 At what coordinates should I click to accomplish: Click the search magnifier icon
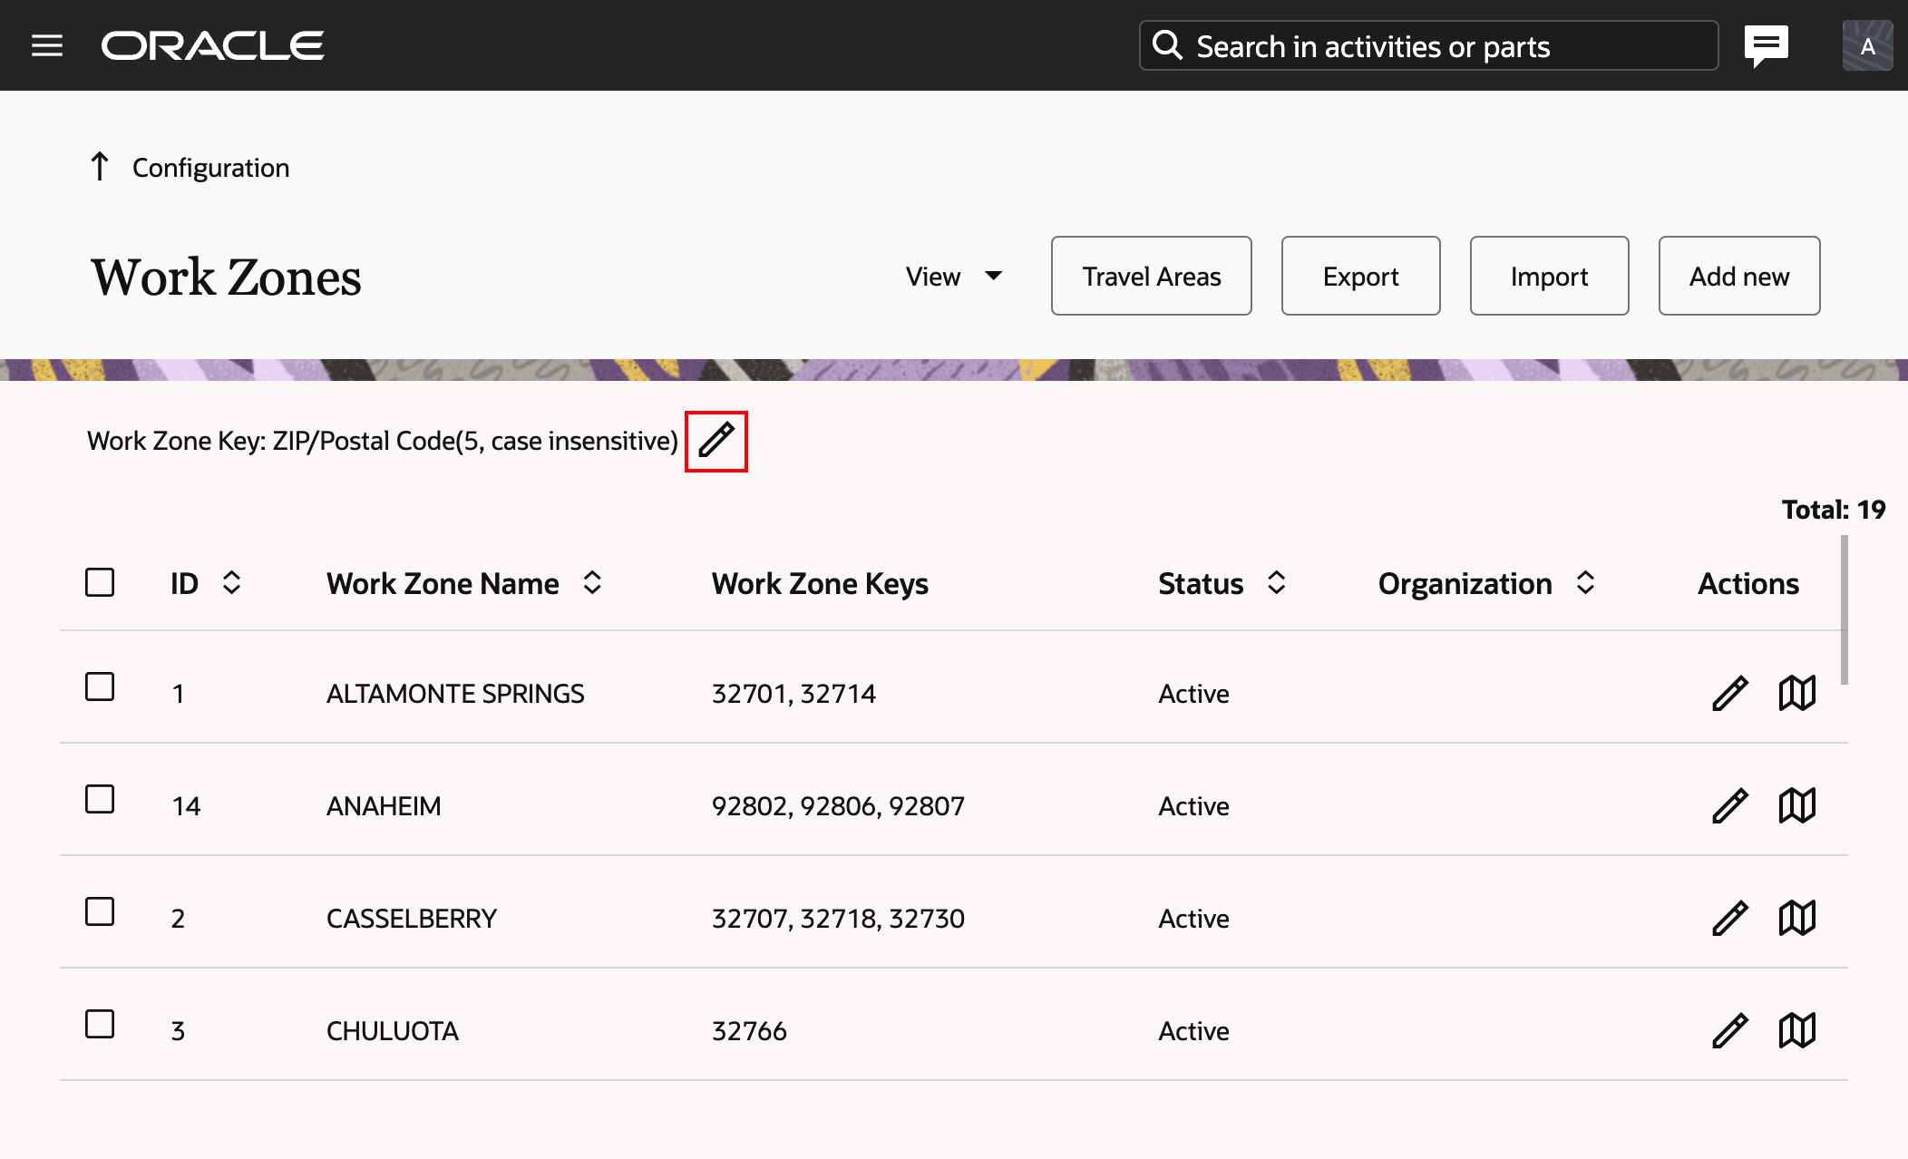click(x=1167, y=45)
